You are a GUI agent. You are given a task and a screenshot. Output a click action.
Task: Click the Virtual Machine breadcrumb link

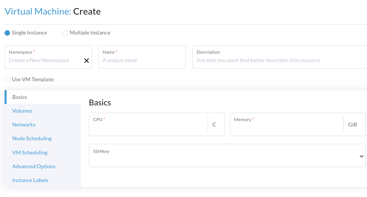[x=38, y=11]
